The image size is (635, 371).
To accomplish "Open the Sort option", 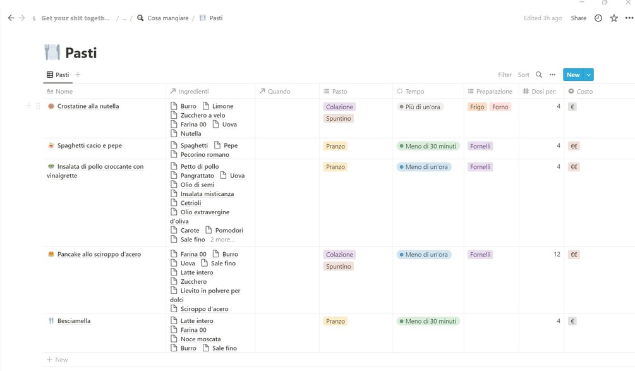I will click(523, 75).
